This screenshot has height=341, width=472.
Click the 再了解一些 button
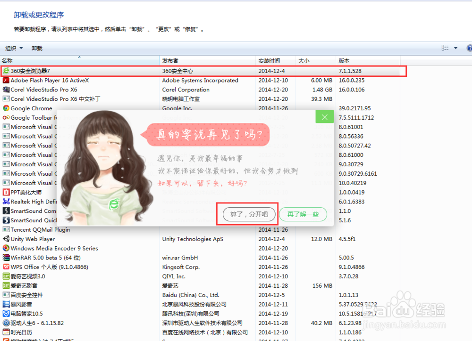303,214
